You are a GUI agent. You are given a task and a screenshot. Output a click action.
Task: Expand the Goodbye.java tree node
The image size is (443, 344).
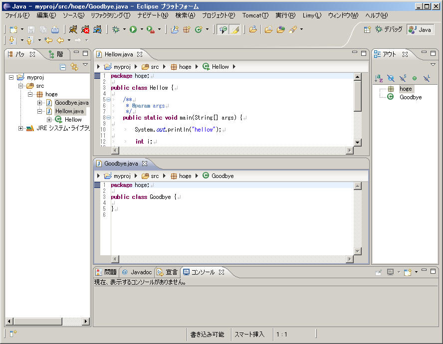coord(40,103)
